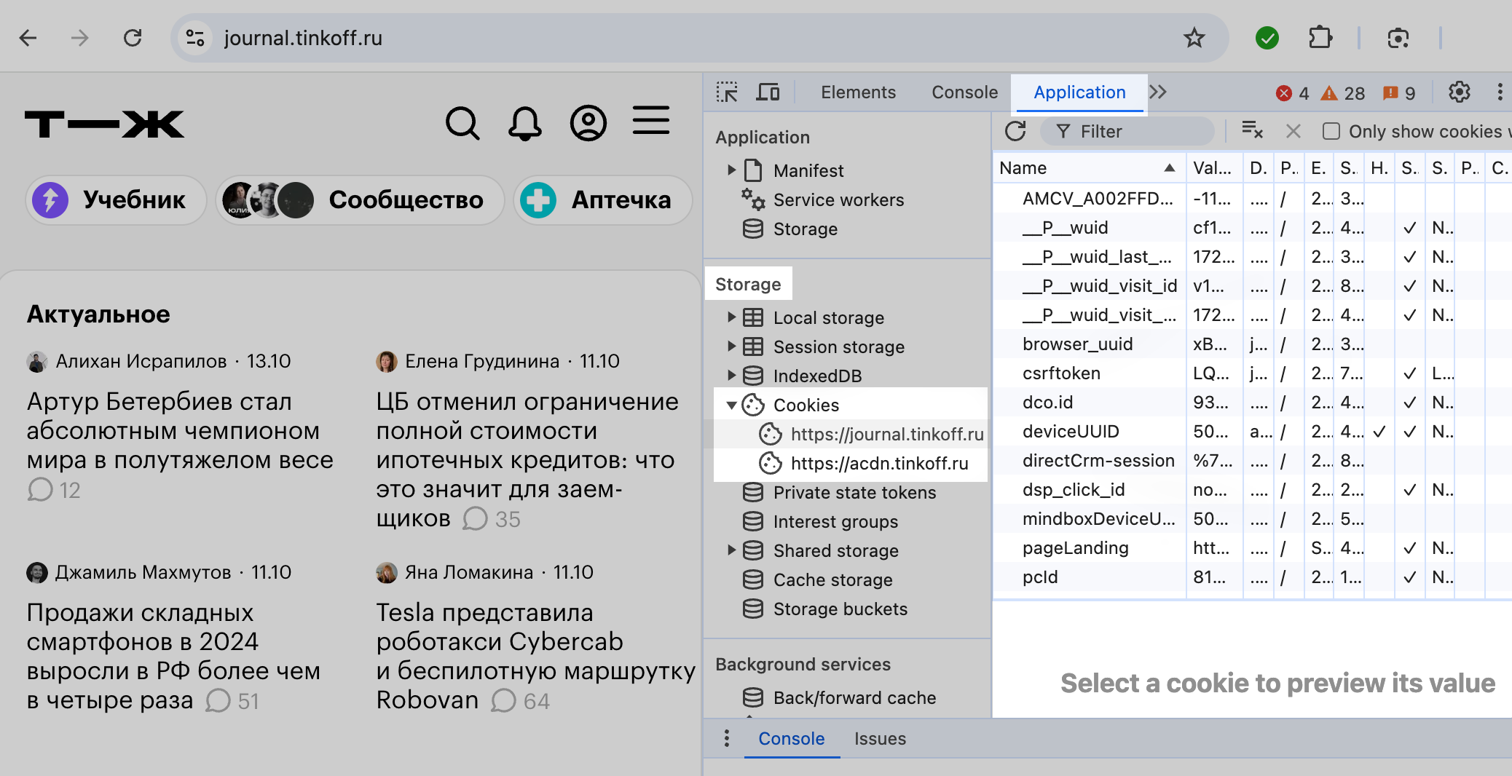
Task: Open Tesla Cybercab article
Action: click(x=535, y=656)
